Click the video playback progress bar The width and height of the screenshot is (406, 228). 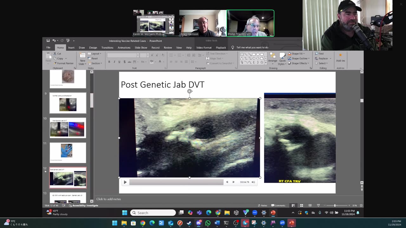(x=176, y=182)
